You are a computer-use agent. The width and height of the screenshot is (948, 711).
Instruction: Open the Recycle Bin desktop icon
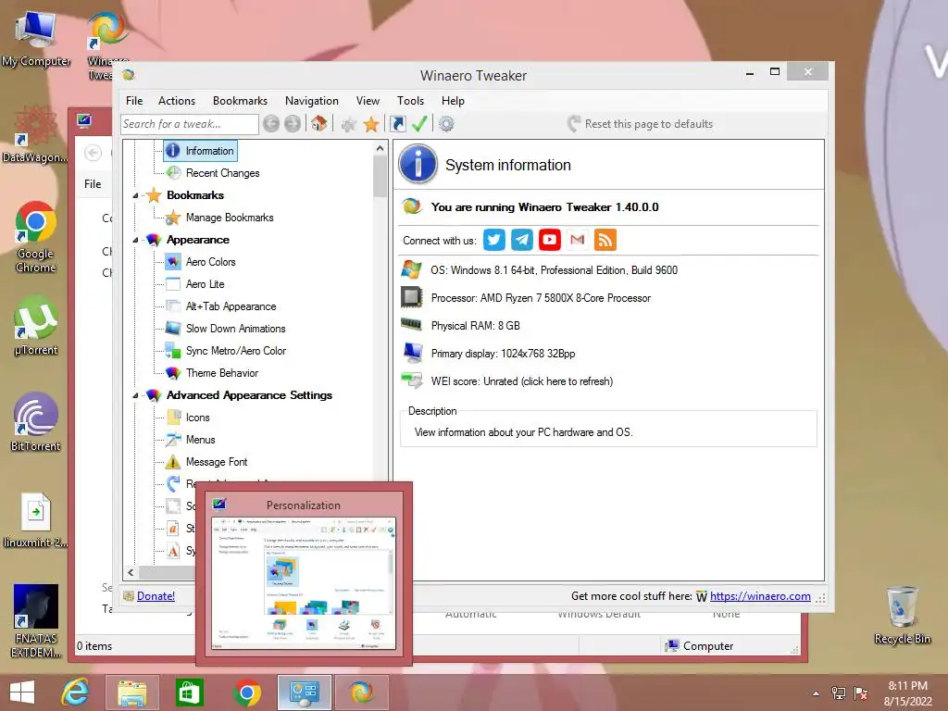coord(902,615)
